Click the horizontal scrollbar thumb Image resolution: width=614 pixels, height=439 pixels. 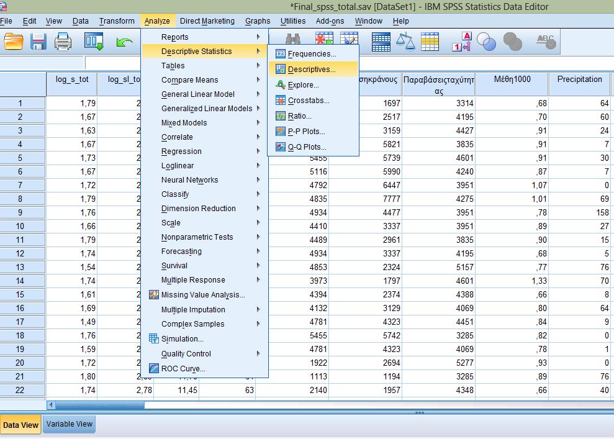[100, 405]
